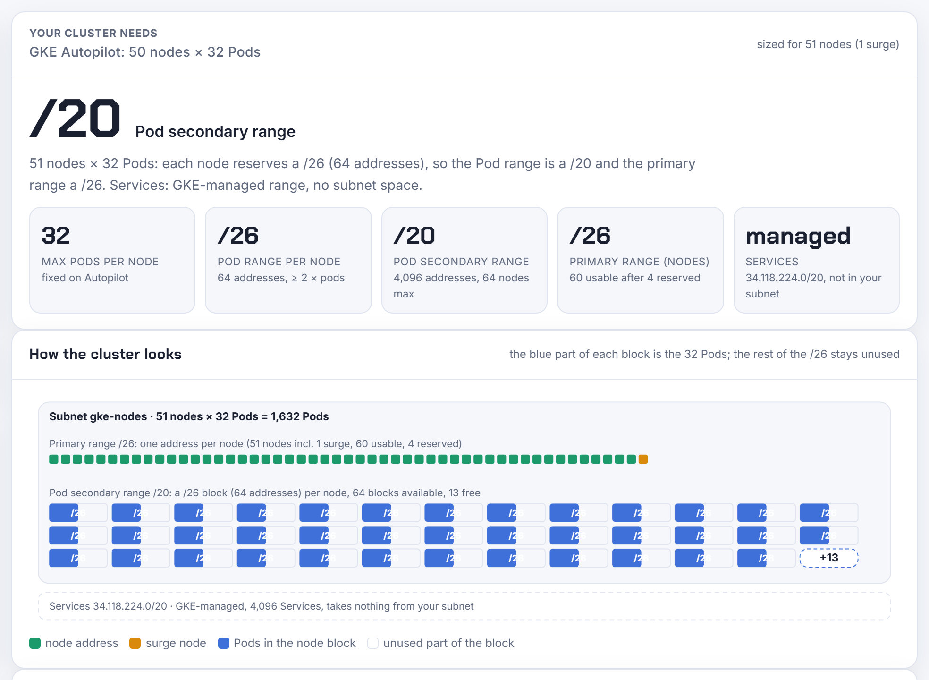The width and height of the screenshot is (929, 680).
Task: Click the Services 34.118.224.0/20 dashed box
Action: pyautogui.click(x=464, y=606)
